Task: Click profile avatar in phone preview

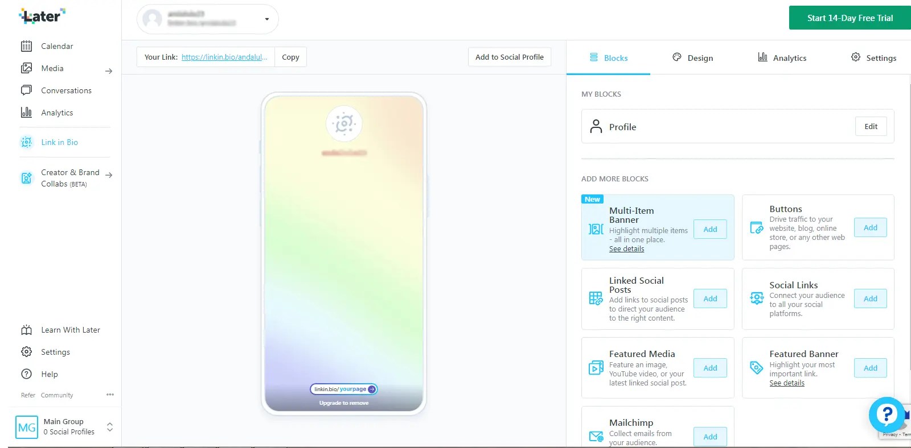Action: click(344, 123)
